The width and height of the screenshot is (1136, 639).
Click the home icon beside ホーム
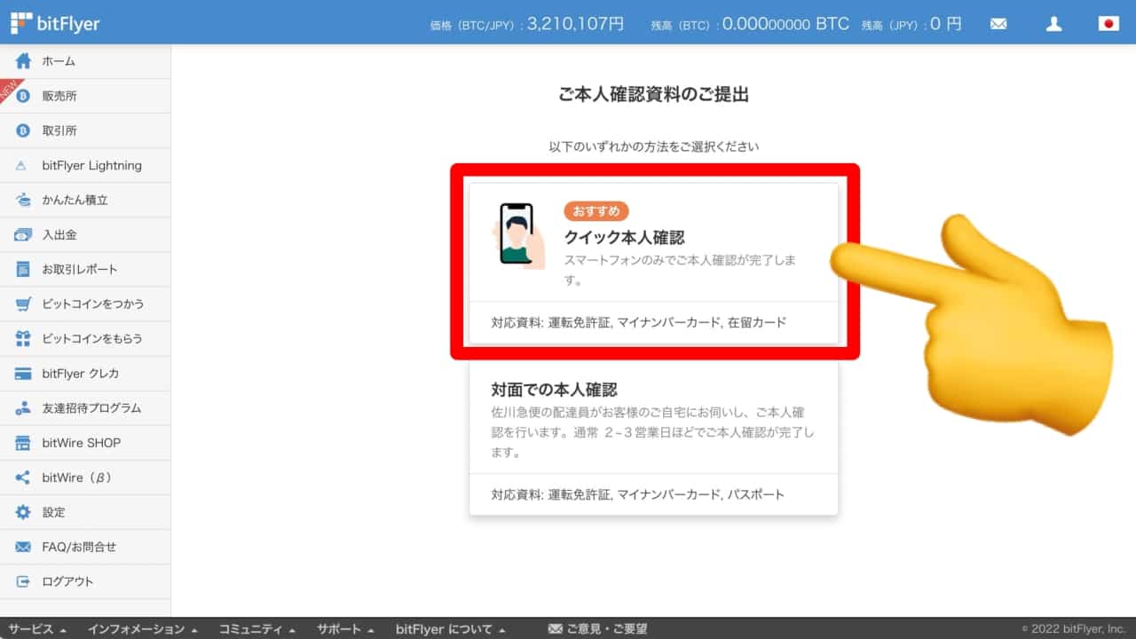coord(23,61)
